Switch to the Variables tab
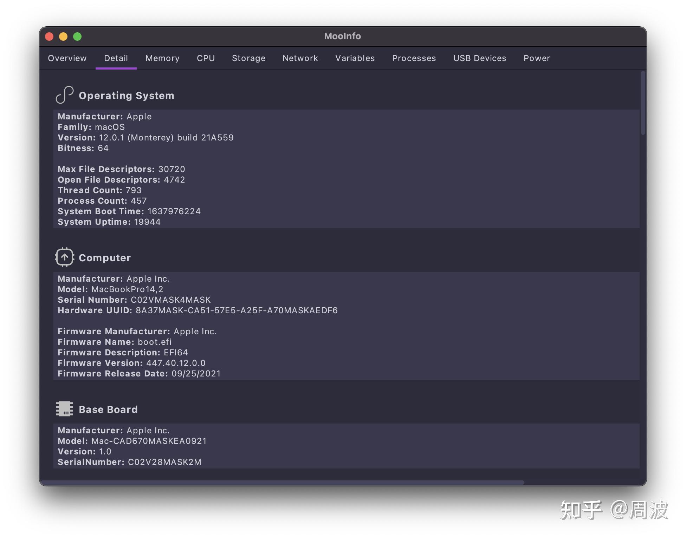Image resolution: width=686 pixels, height=538 pixels. click(x=355, y=58)
